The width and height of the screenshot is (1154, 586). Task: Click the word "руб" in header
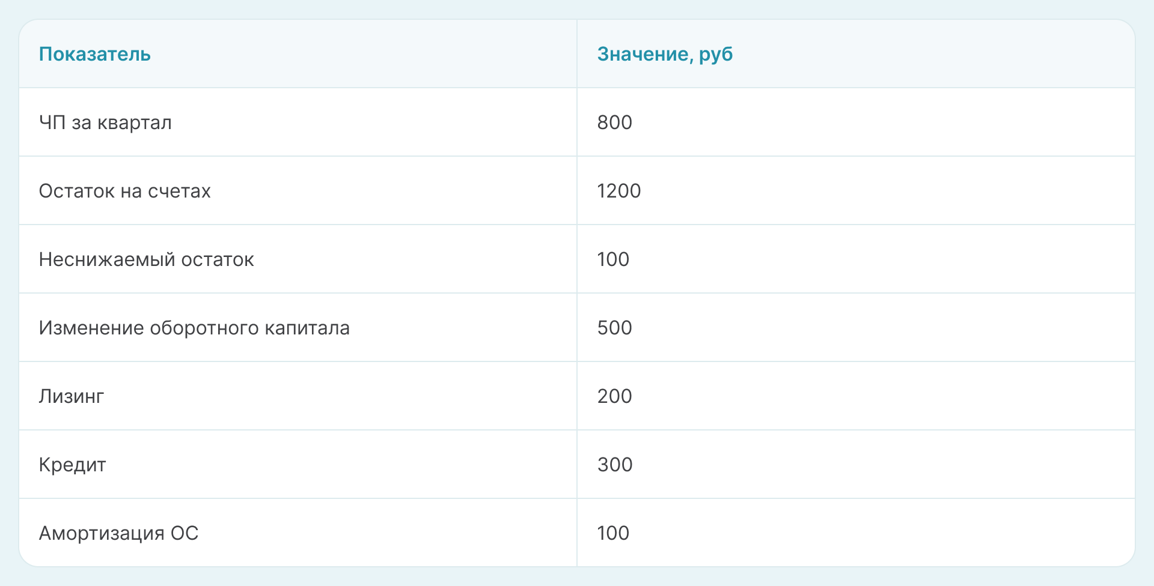tap(716, 55)
